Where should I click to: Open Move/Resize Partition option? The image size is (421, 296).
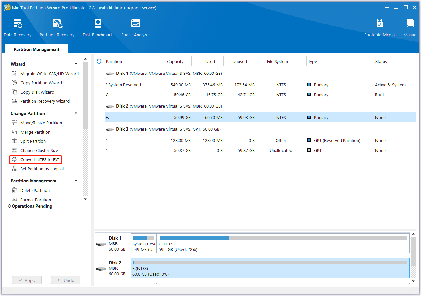[41, 123]
